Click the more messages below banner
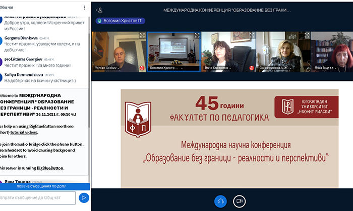 [44, 186]
